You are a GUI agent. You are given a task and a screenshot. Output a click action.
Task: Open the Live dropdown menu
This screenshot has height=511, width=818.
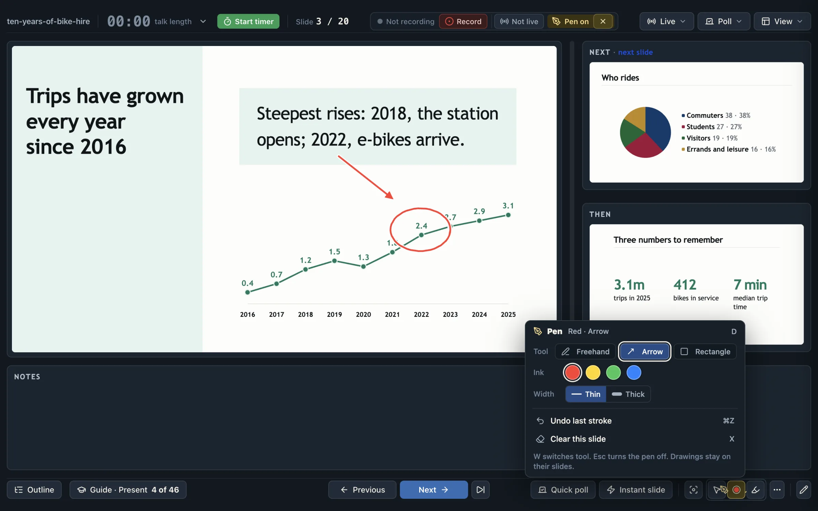[666, 21]
